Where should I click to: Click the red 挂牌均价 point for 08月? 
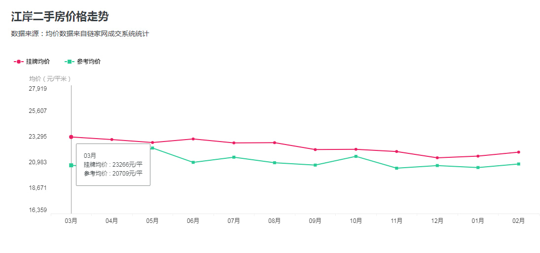pyautogui.click(x=275, y=143)
